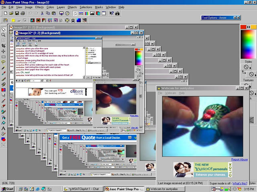Select the Draw lines tool
The image size is (257, 192).
click(x=4, y=134)
